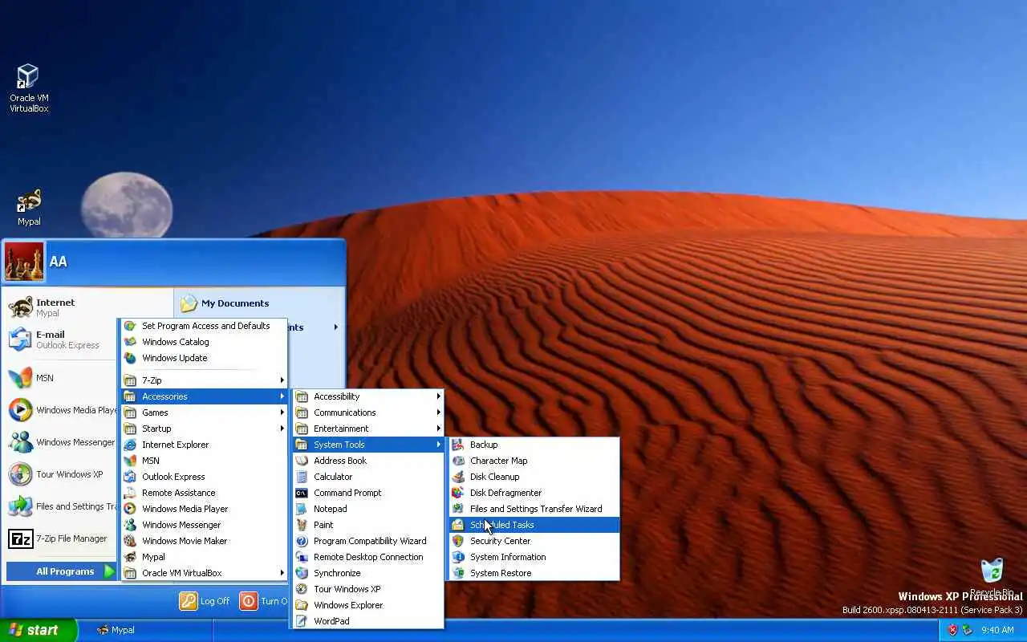The image size is (1027, 642).
Task: Expand the 7-Zip programs submenu
Action: [204, 380]
